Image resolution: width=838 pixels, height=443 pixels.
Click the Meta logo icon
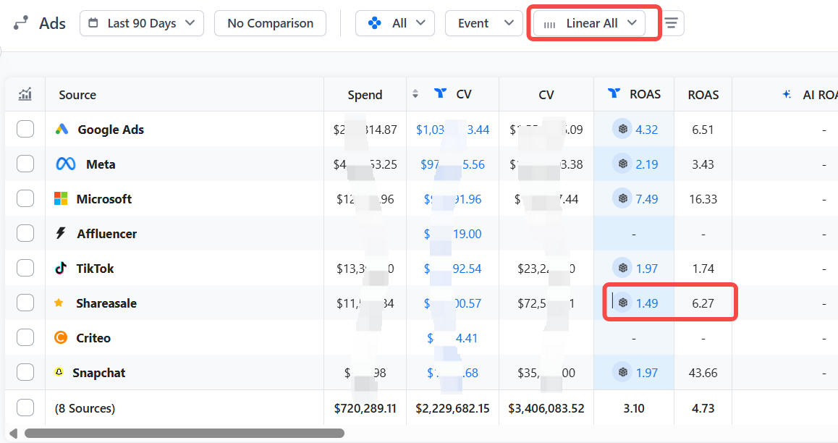66,164
